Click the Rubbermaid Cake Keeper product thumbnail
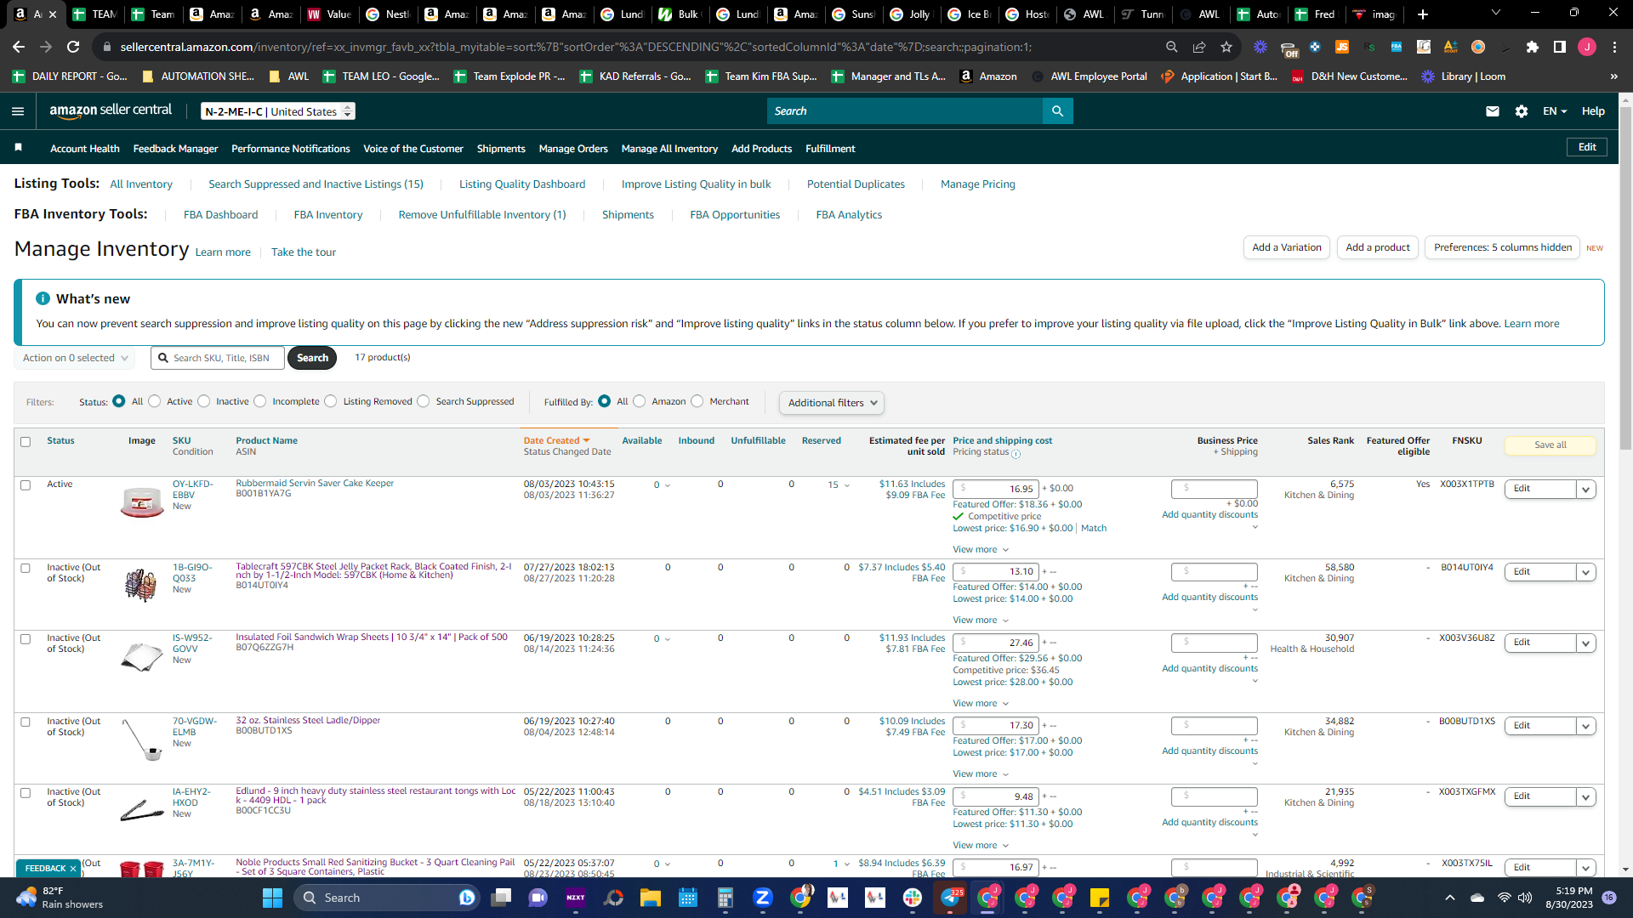This screenshot has height=918, width=1633. (x=142, y=502)
